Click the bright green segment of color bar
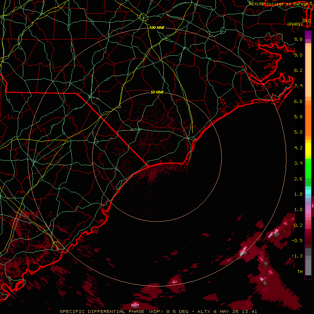Image resolution: width=314 pixels, height=314 pixels. (x=308, y=168)
